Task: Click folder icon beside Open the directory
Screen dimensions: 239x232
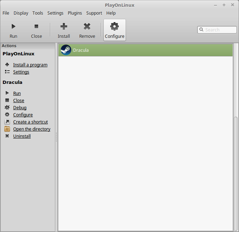Action: 7,129
